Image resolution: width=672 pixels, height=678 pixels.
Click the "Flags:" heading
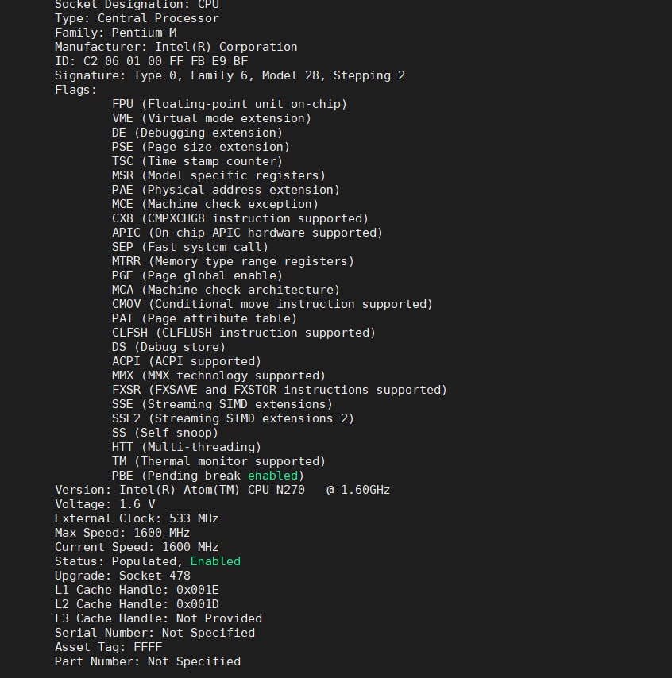76,90
